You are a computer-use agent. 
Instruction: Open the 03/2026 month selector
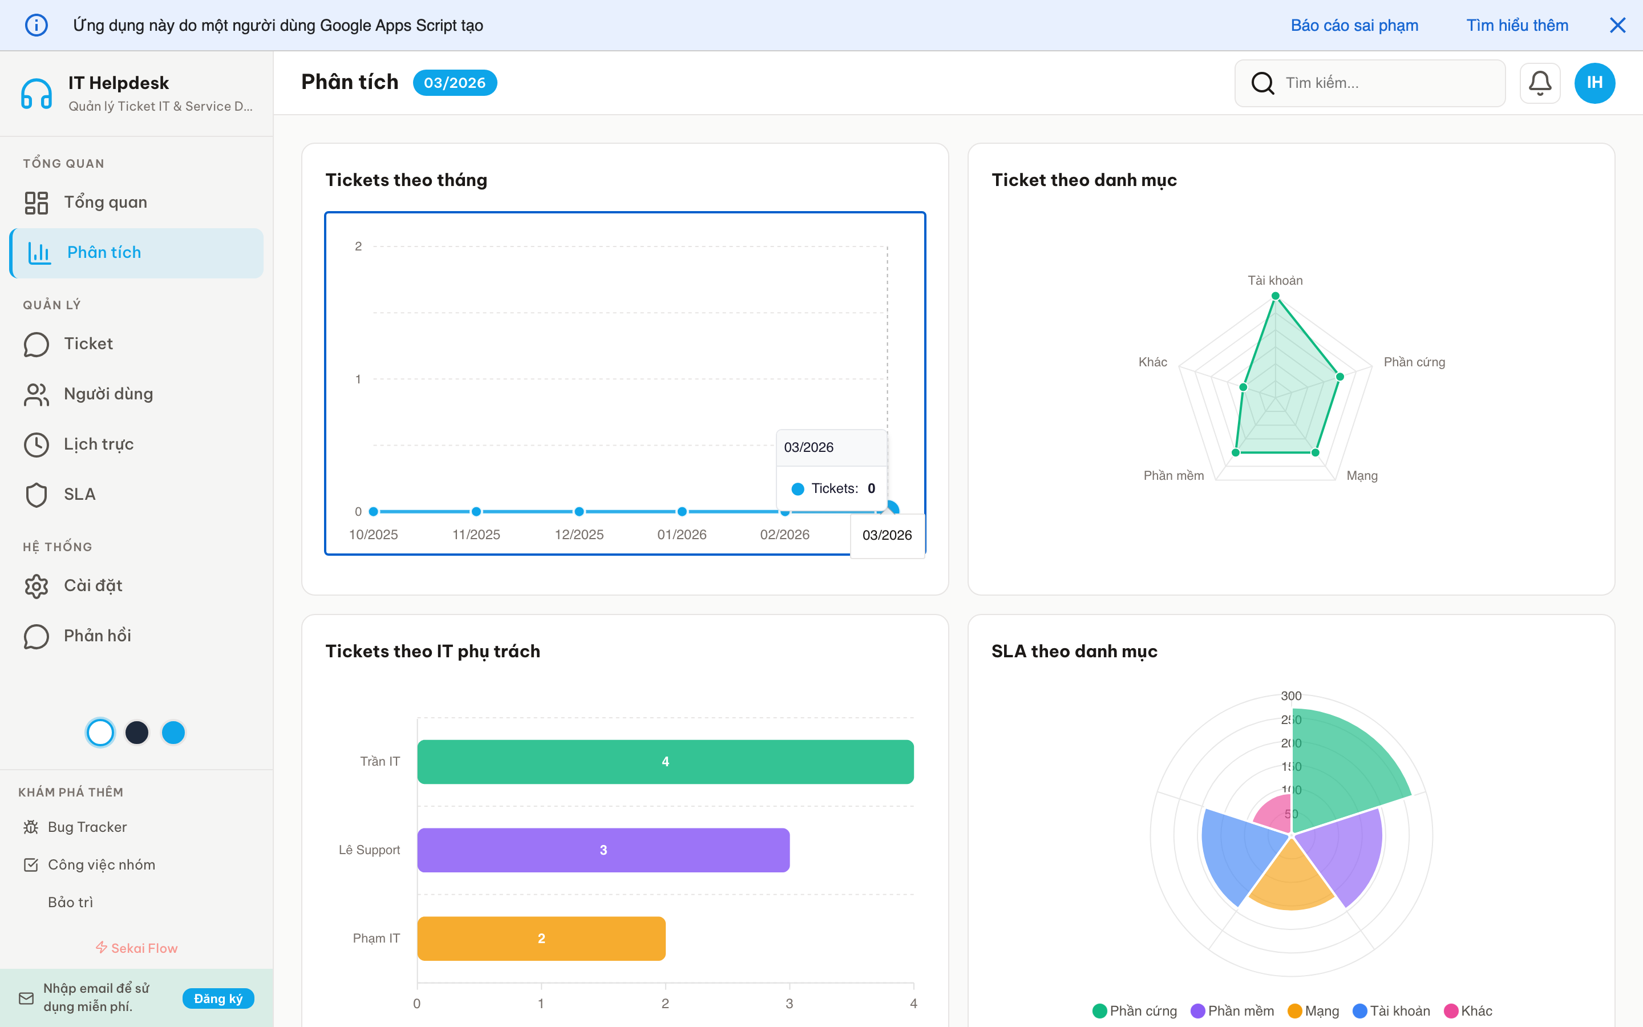tap(455, 82)
